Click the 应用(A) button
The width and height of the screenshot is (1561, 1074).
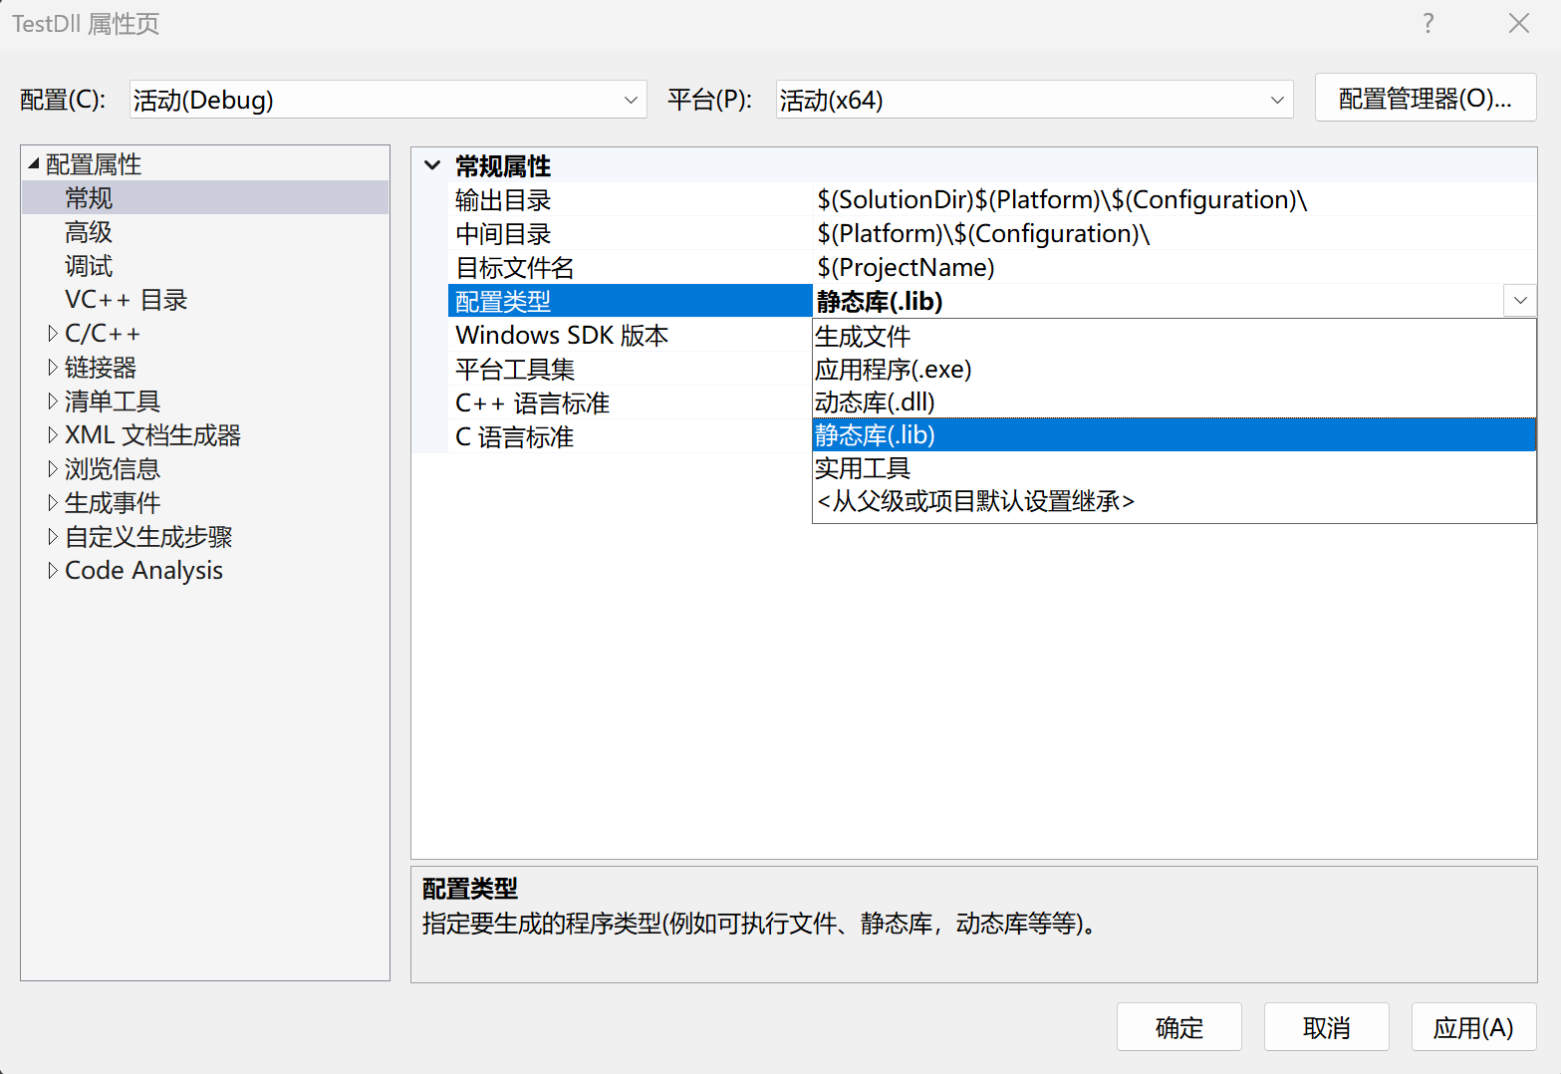pyautogui.click(x=1472, y=1027)
